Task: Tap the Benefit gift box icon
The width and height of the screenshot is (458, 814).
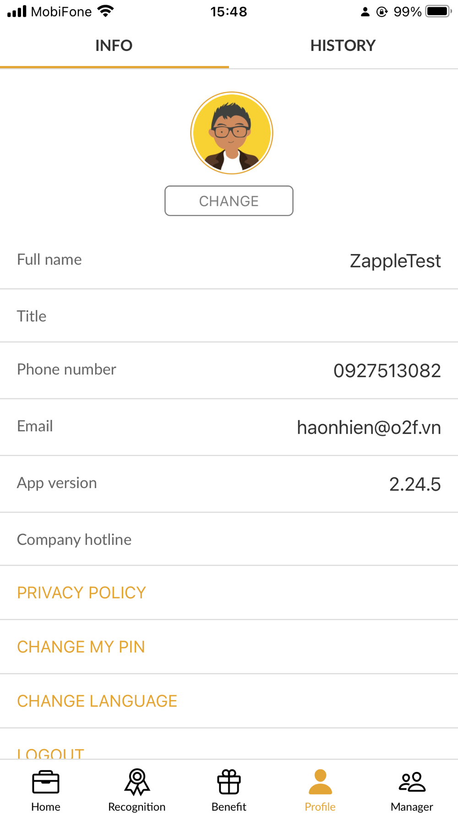Action: [x=229, y=782]
